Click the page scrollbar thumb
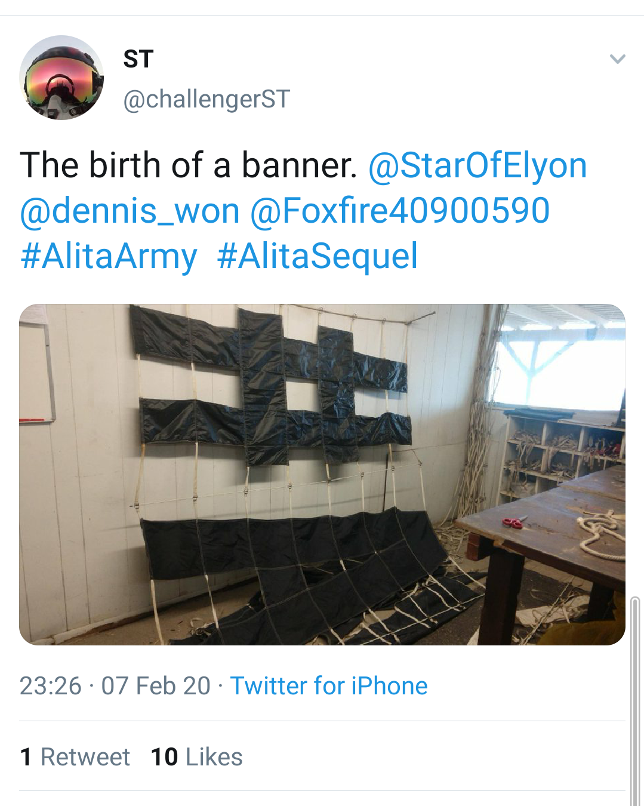 635,699
